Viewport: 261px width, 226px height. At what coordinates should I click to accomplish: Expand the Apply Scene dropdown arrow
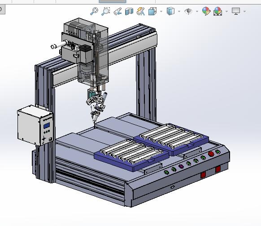(x=227, y=12)
